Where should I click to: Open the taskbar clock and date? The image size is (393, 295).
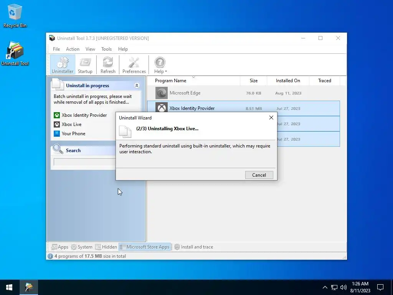[360, 287]
